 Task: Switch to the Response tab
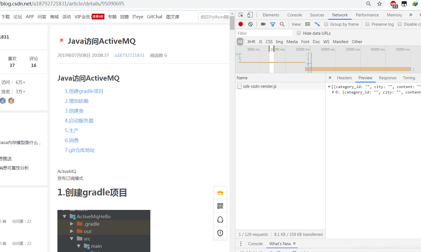[x=387, y=78]
